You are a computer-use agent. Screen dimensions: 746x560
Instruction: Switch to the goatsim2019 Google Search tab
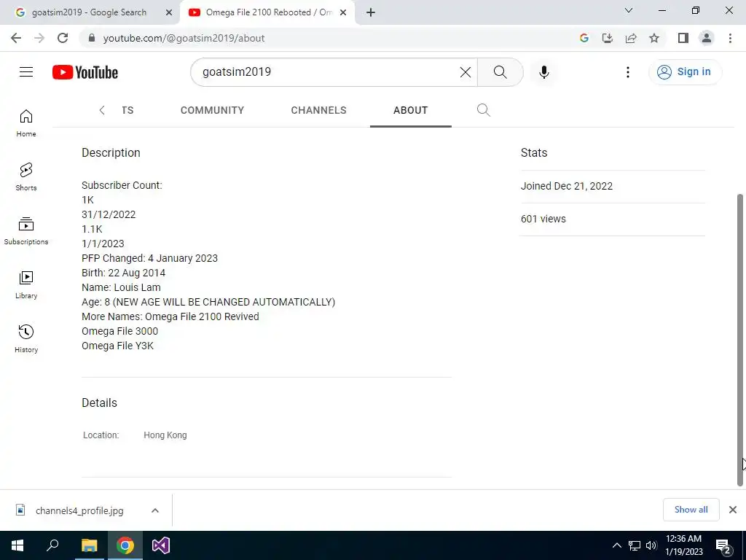click(x=90, y=12)
